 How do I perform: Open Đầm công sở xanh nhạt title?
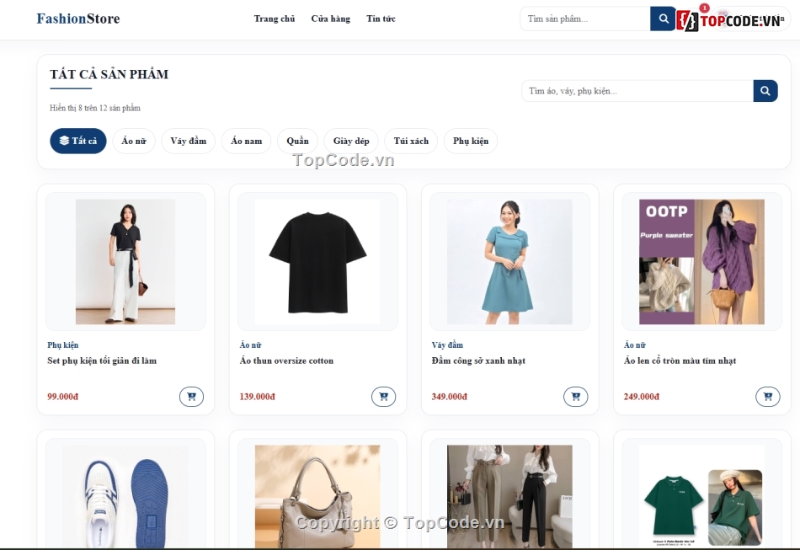click(478, 360)
